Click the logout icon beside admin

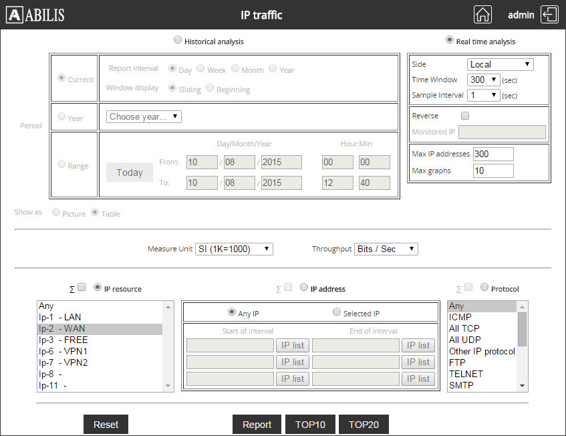(x=550, y=14)
